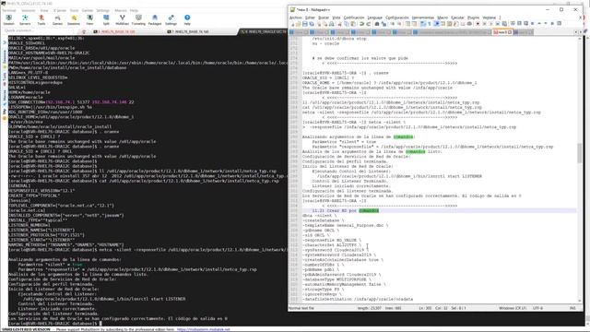Image resolution: width=590 pixels, height=332 pixels.
Task: Click the home icon beside MobaXterm session tabs
Action: 84,31
